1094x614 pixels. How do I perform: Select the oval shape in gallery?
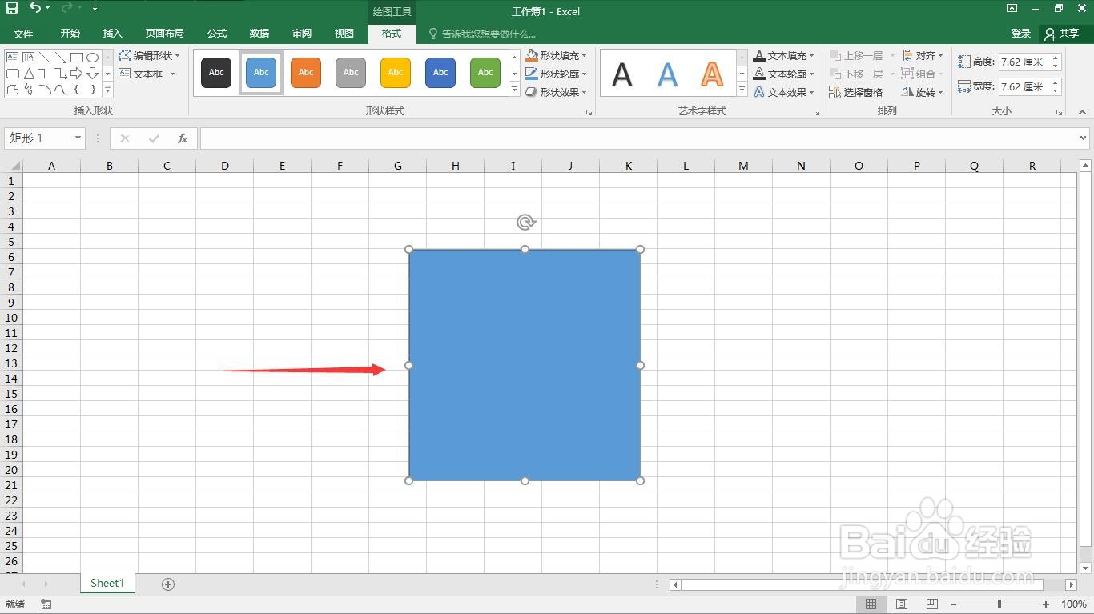[92, 58]
